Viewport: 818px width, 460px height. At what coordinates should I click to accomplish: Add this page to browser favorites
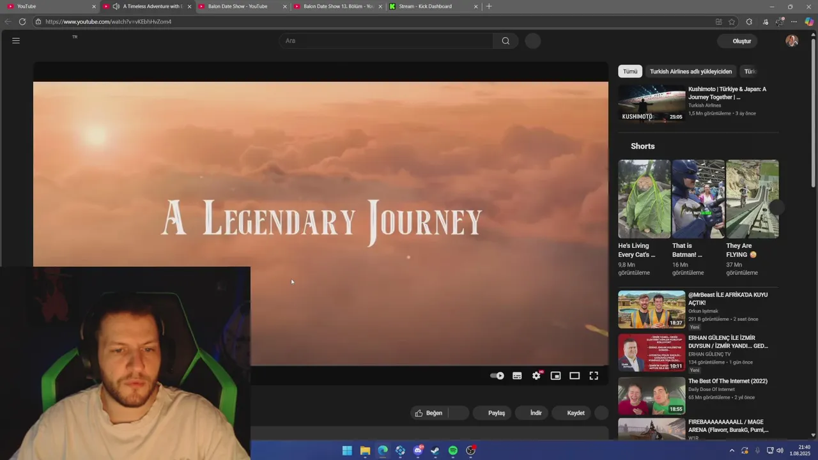pos(732,22)
